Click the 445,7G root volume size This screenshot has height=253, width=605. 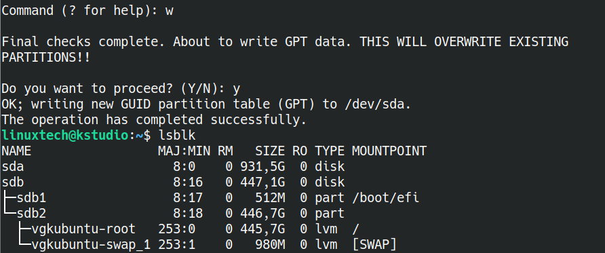262,229
